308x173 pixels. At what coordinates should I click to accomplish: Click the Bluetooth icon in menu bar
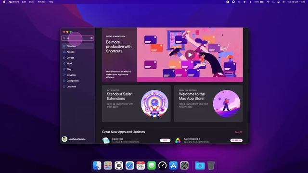pyautogui.click(x=250, y=2)
